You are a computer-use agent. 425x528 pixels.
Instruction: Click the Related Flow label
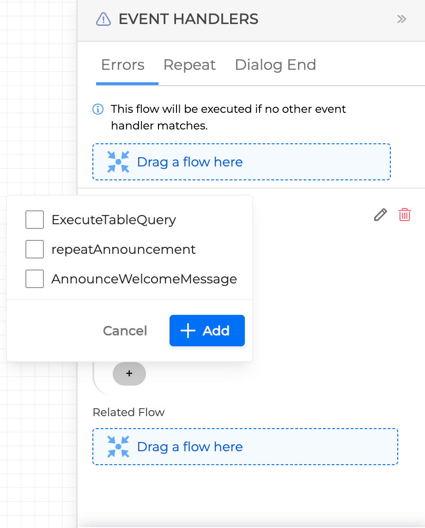(x=128, y=412)
